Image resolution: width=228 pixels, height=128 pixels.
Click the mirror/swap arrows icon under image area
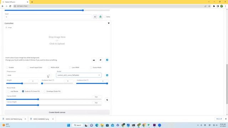pyautogui.click(x=100, y=60)
